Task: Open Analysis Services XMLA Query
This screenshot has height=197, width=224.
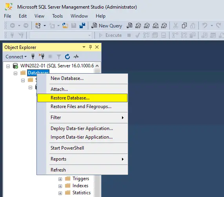Action: 155,26
